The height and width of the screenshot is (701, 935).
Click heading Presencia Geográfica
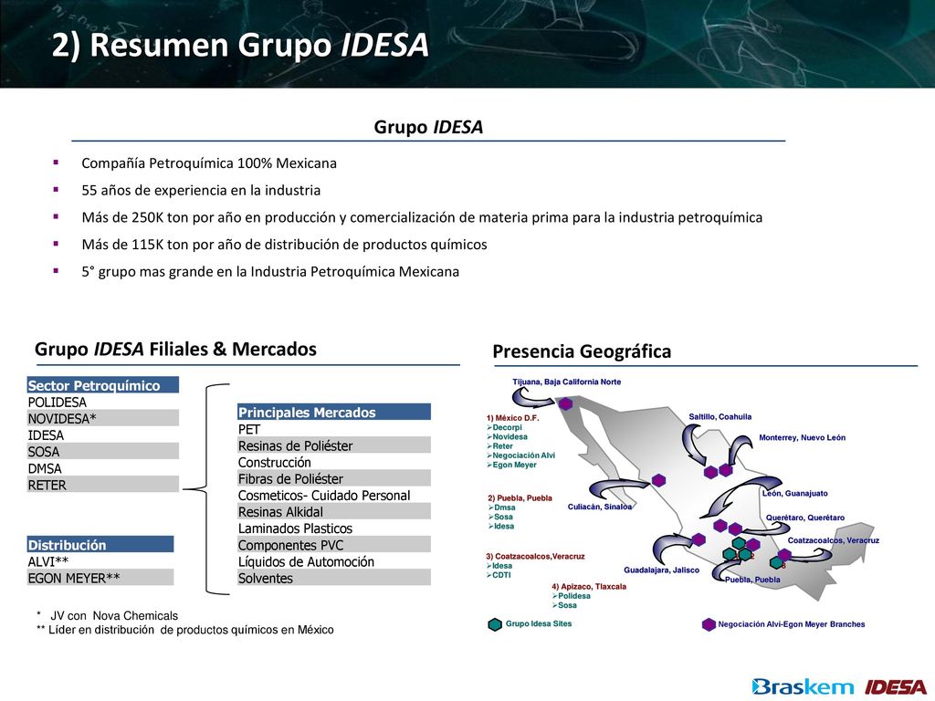point(582,351)
